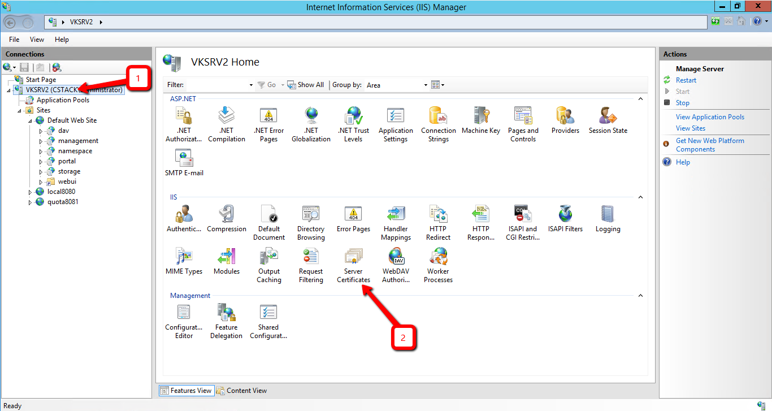Screen dimensions: 772x411
Task: Collapse the Management group section
Action: 640,296
